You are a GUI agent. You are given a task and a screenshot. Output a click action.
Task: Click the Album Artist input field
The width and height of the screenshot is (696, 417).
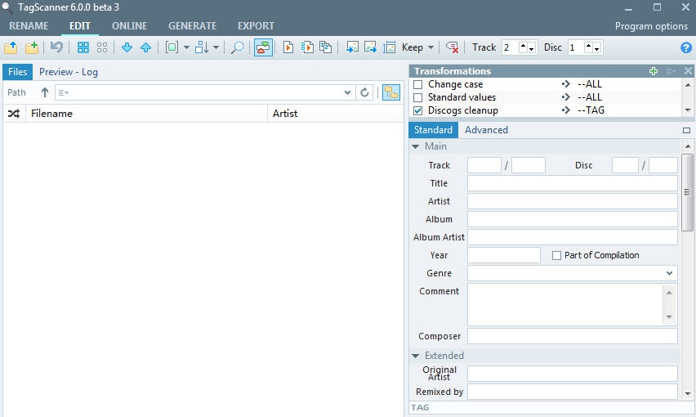click(572, 237)
